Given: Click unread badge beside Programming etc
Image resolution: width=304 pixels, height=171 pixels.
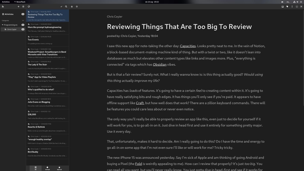Looking at the screenshot, I should pyautogui.click(x=23, y=25).
